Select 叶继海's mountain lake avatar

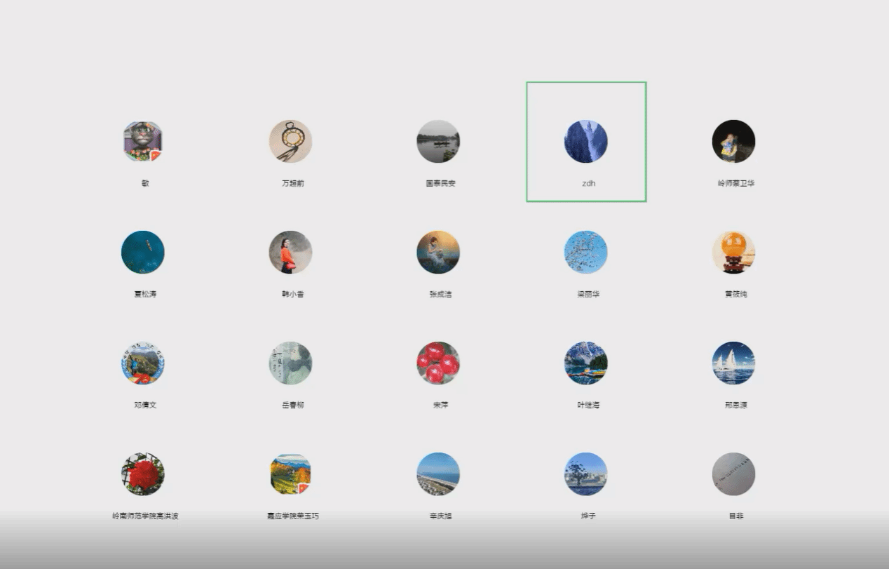click(x=586, y=363)
